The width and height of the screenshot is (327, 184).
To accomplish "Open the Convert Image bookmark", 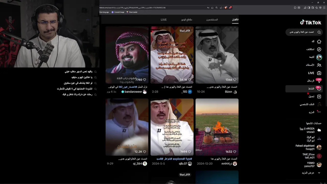I will tap(118, 12).
